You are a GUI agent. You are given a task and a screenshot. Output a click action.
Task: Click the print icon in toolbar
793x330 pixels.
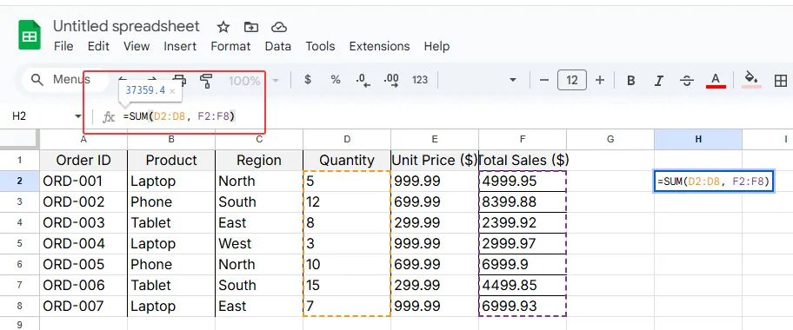[x=179, y=80]
